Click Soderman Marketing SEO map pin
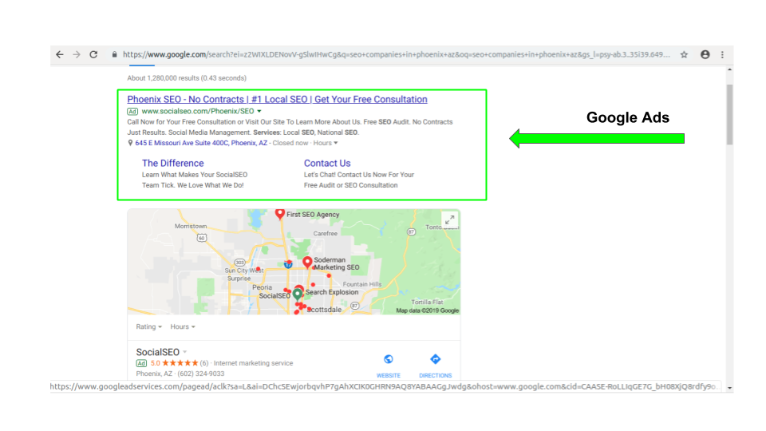 click(307, 263)
